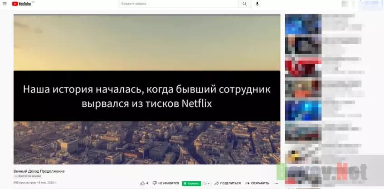Start voice search with the microphone icon
This screenshot has height=189, width=384.
257,4
